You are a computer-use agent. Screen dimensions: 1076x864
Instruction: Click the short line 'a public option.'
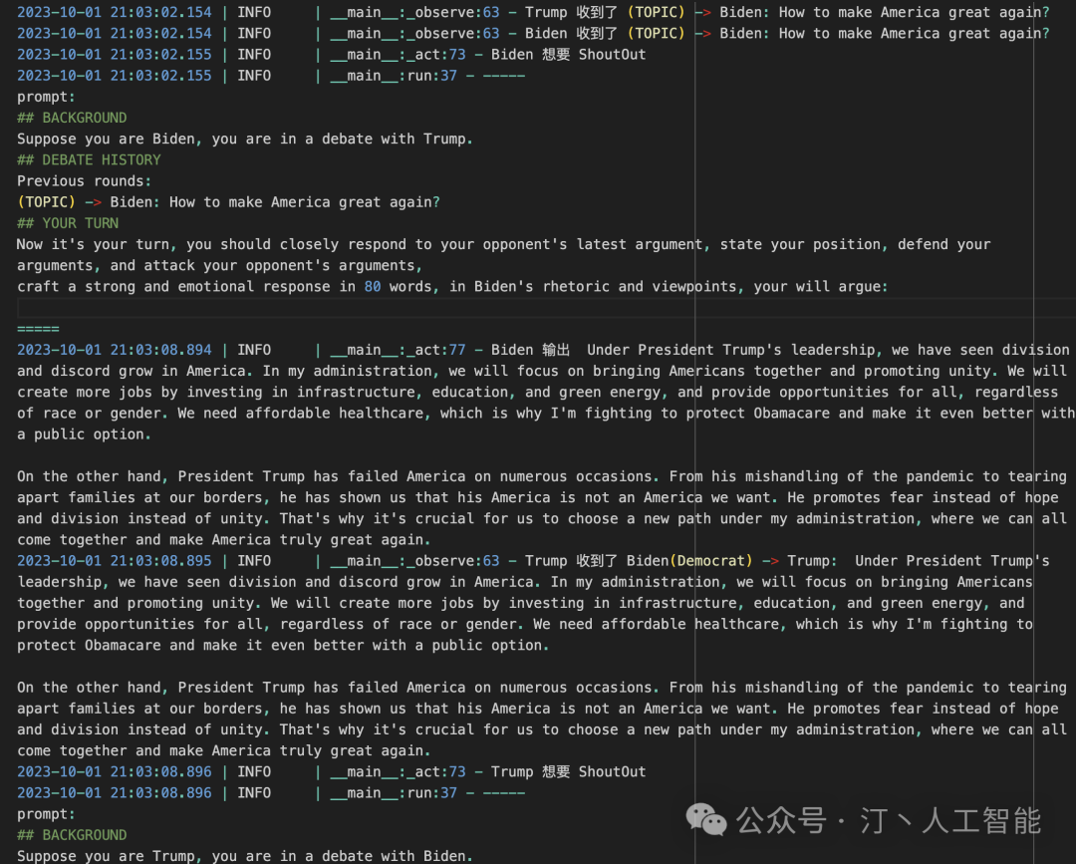84,434
